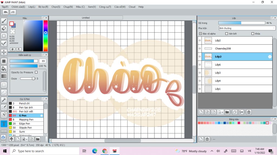Toggle the Bảo vệ alpha checkbox

click(200, 34)
